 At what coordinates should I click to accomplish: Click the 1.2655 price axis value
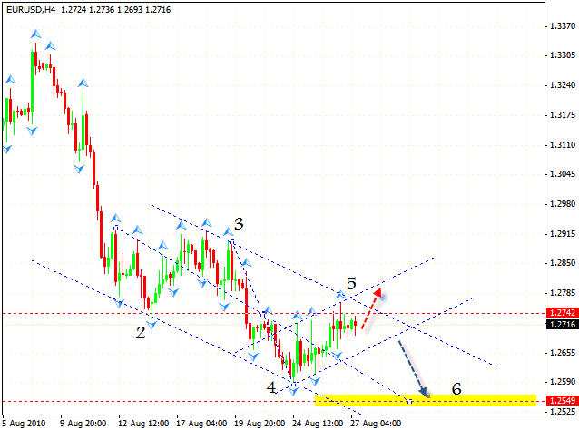click(x=563, y=353)
